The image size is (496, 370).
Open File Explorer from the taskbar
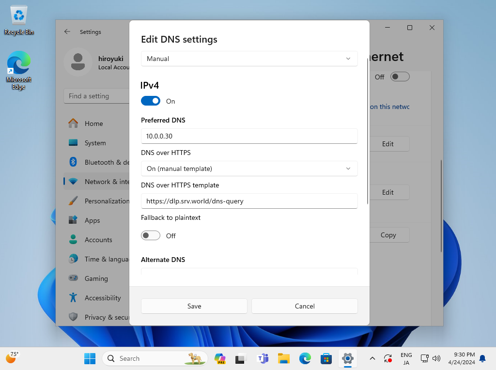(283, 358)
